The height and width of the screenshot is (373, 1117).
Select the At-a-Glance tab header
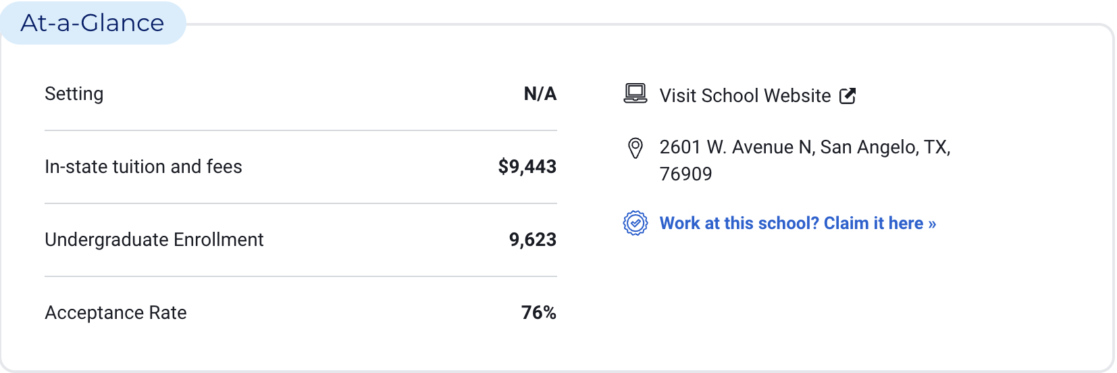(93, 23)
